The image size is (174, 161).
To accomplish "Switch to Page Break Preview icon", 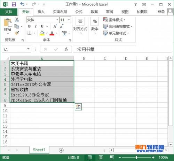I will 112,158.
